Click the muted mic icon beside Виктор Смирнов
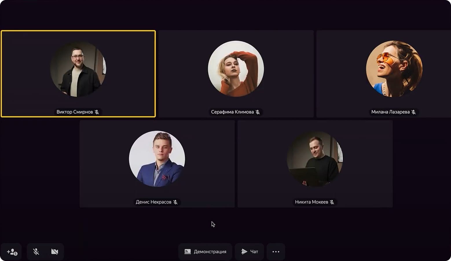The image size is (451, 261). [97, 112]
